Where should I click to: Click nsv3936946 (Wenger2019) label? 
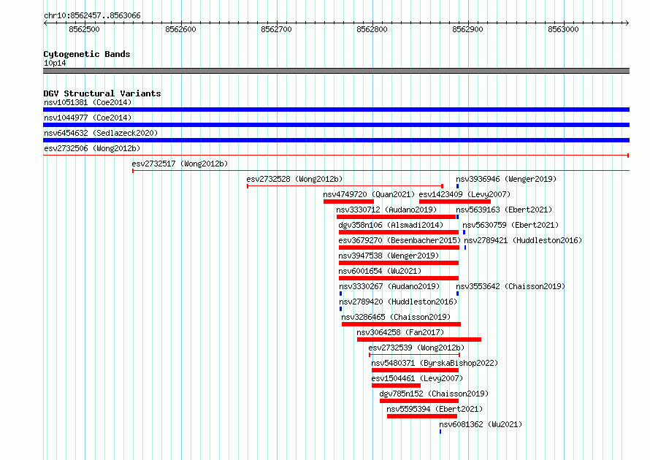click(506, 179)
